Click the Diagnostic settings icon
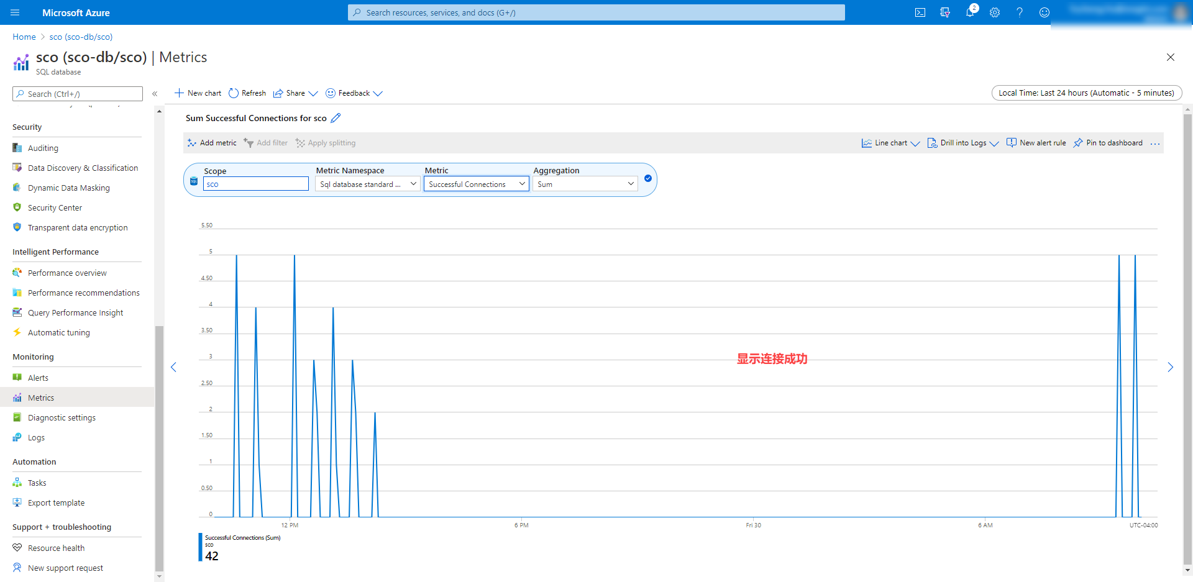The image size is (1193, 582). click(x=17, y=417)
